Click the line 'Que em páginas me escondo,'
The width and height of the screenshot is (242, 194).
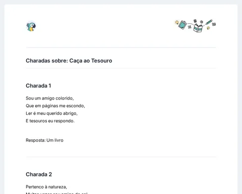pyautogui.click(x=55, y=106)
